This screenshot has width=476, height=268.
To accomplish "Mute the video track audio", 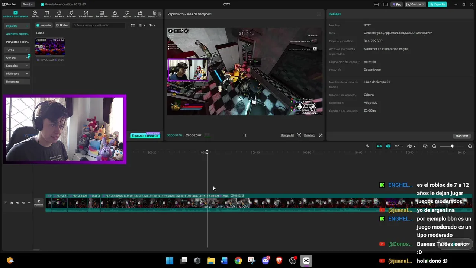I will tap(23, 203).
